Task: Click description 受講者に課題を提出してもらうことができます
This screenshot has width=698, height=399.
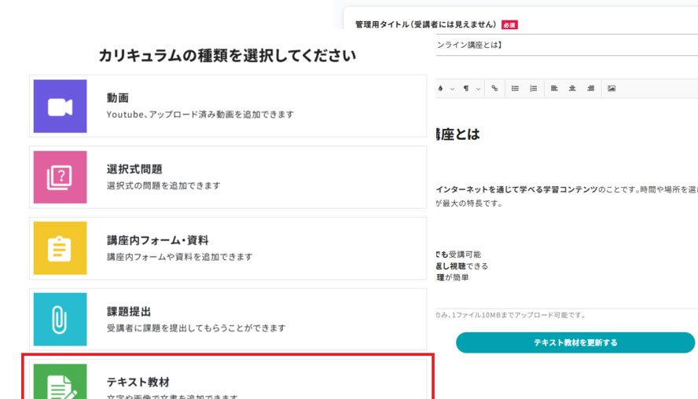Action: click(196, 328)
